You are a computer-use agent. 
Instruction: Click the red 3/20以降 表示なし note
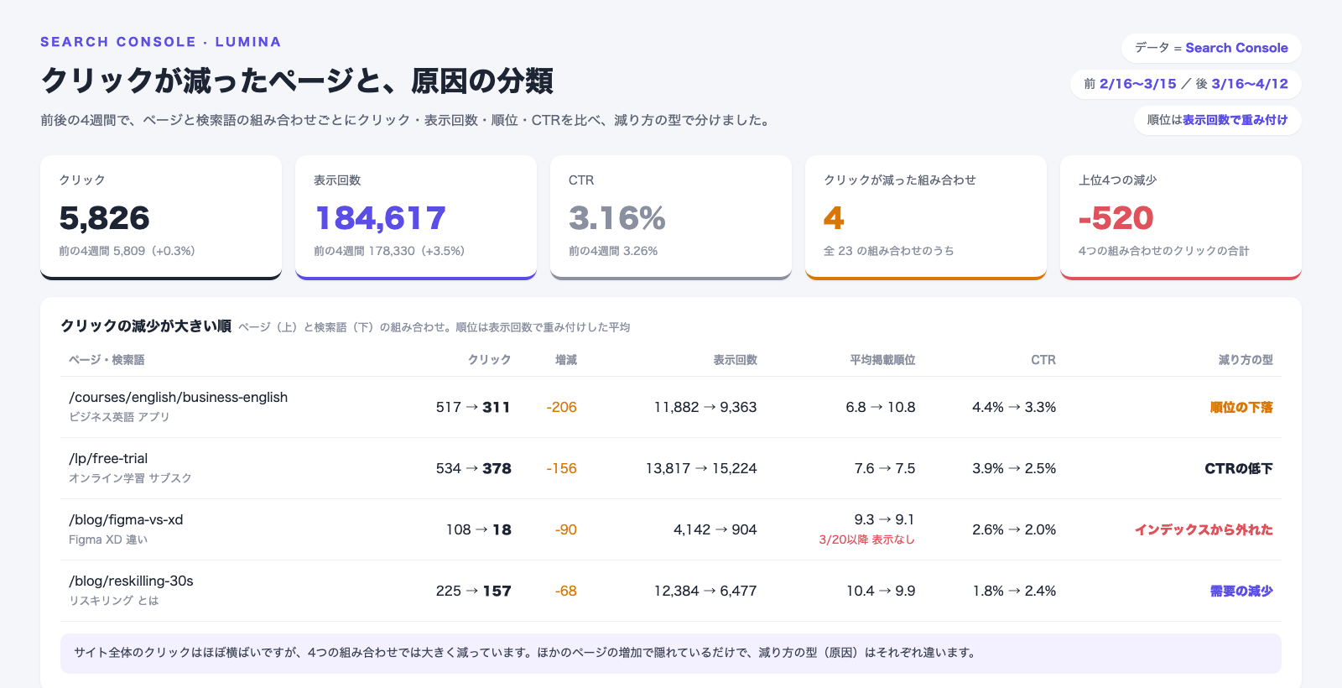click(x=867, y=539)
